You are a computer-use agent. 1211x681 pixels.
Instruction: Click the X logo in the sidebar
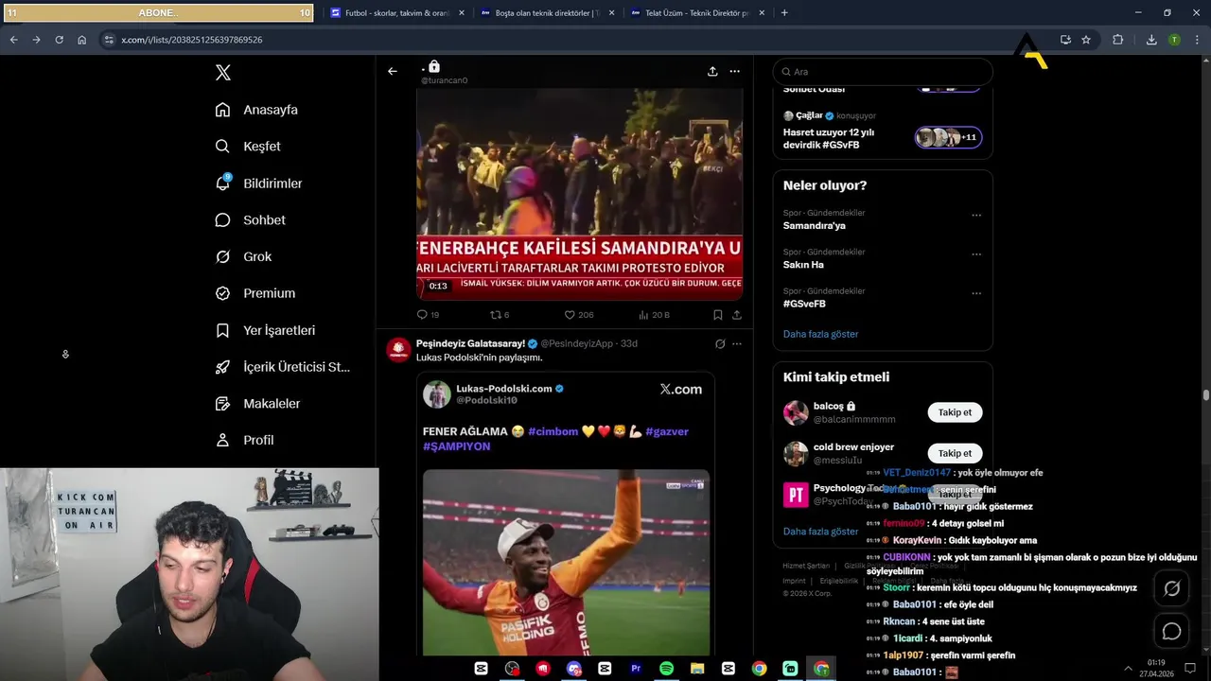(222, 73)
